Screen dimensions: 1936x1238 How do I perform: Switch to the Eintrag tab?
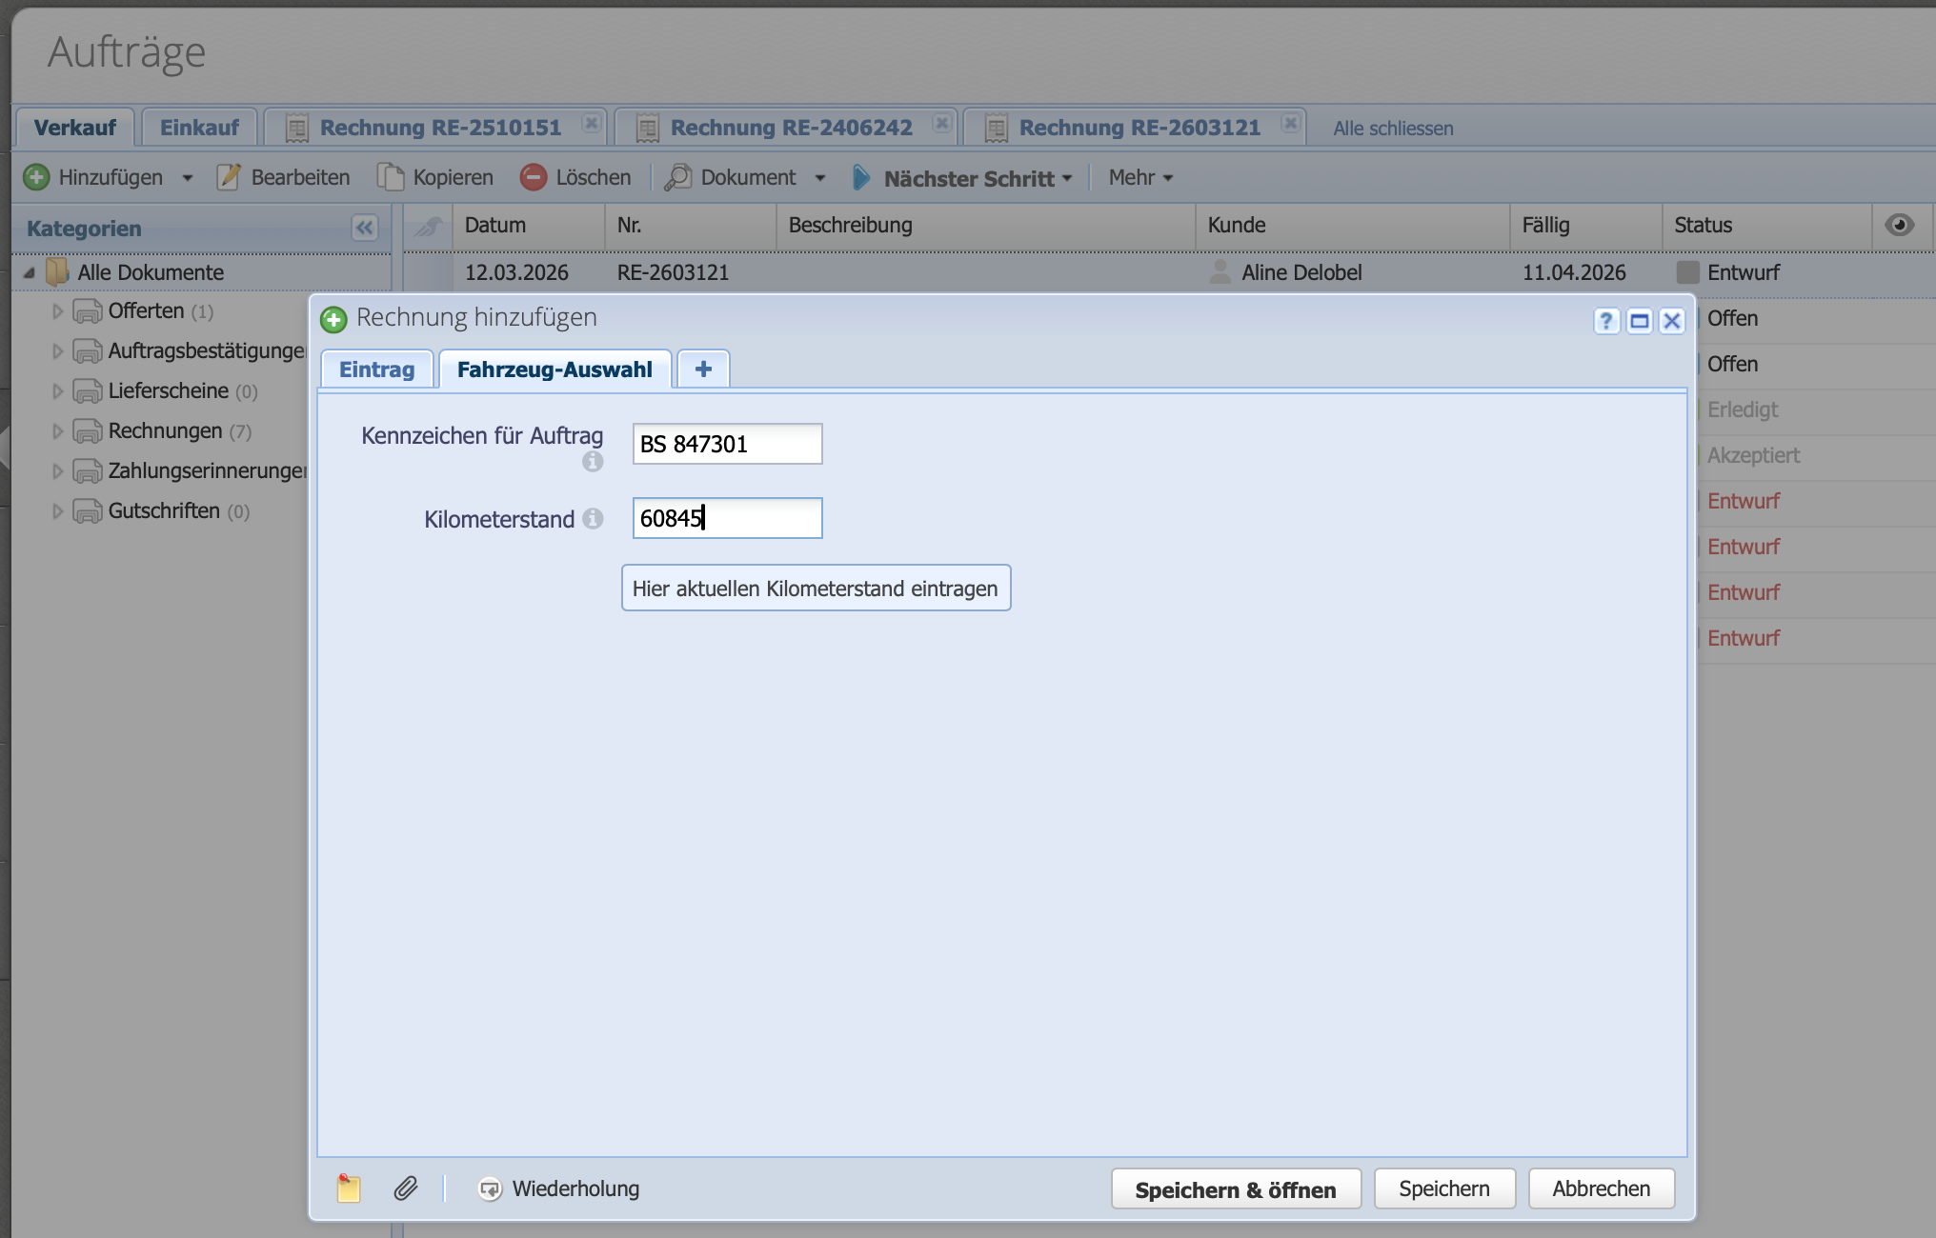tap(376, 369)
